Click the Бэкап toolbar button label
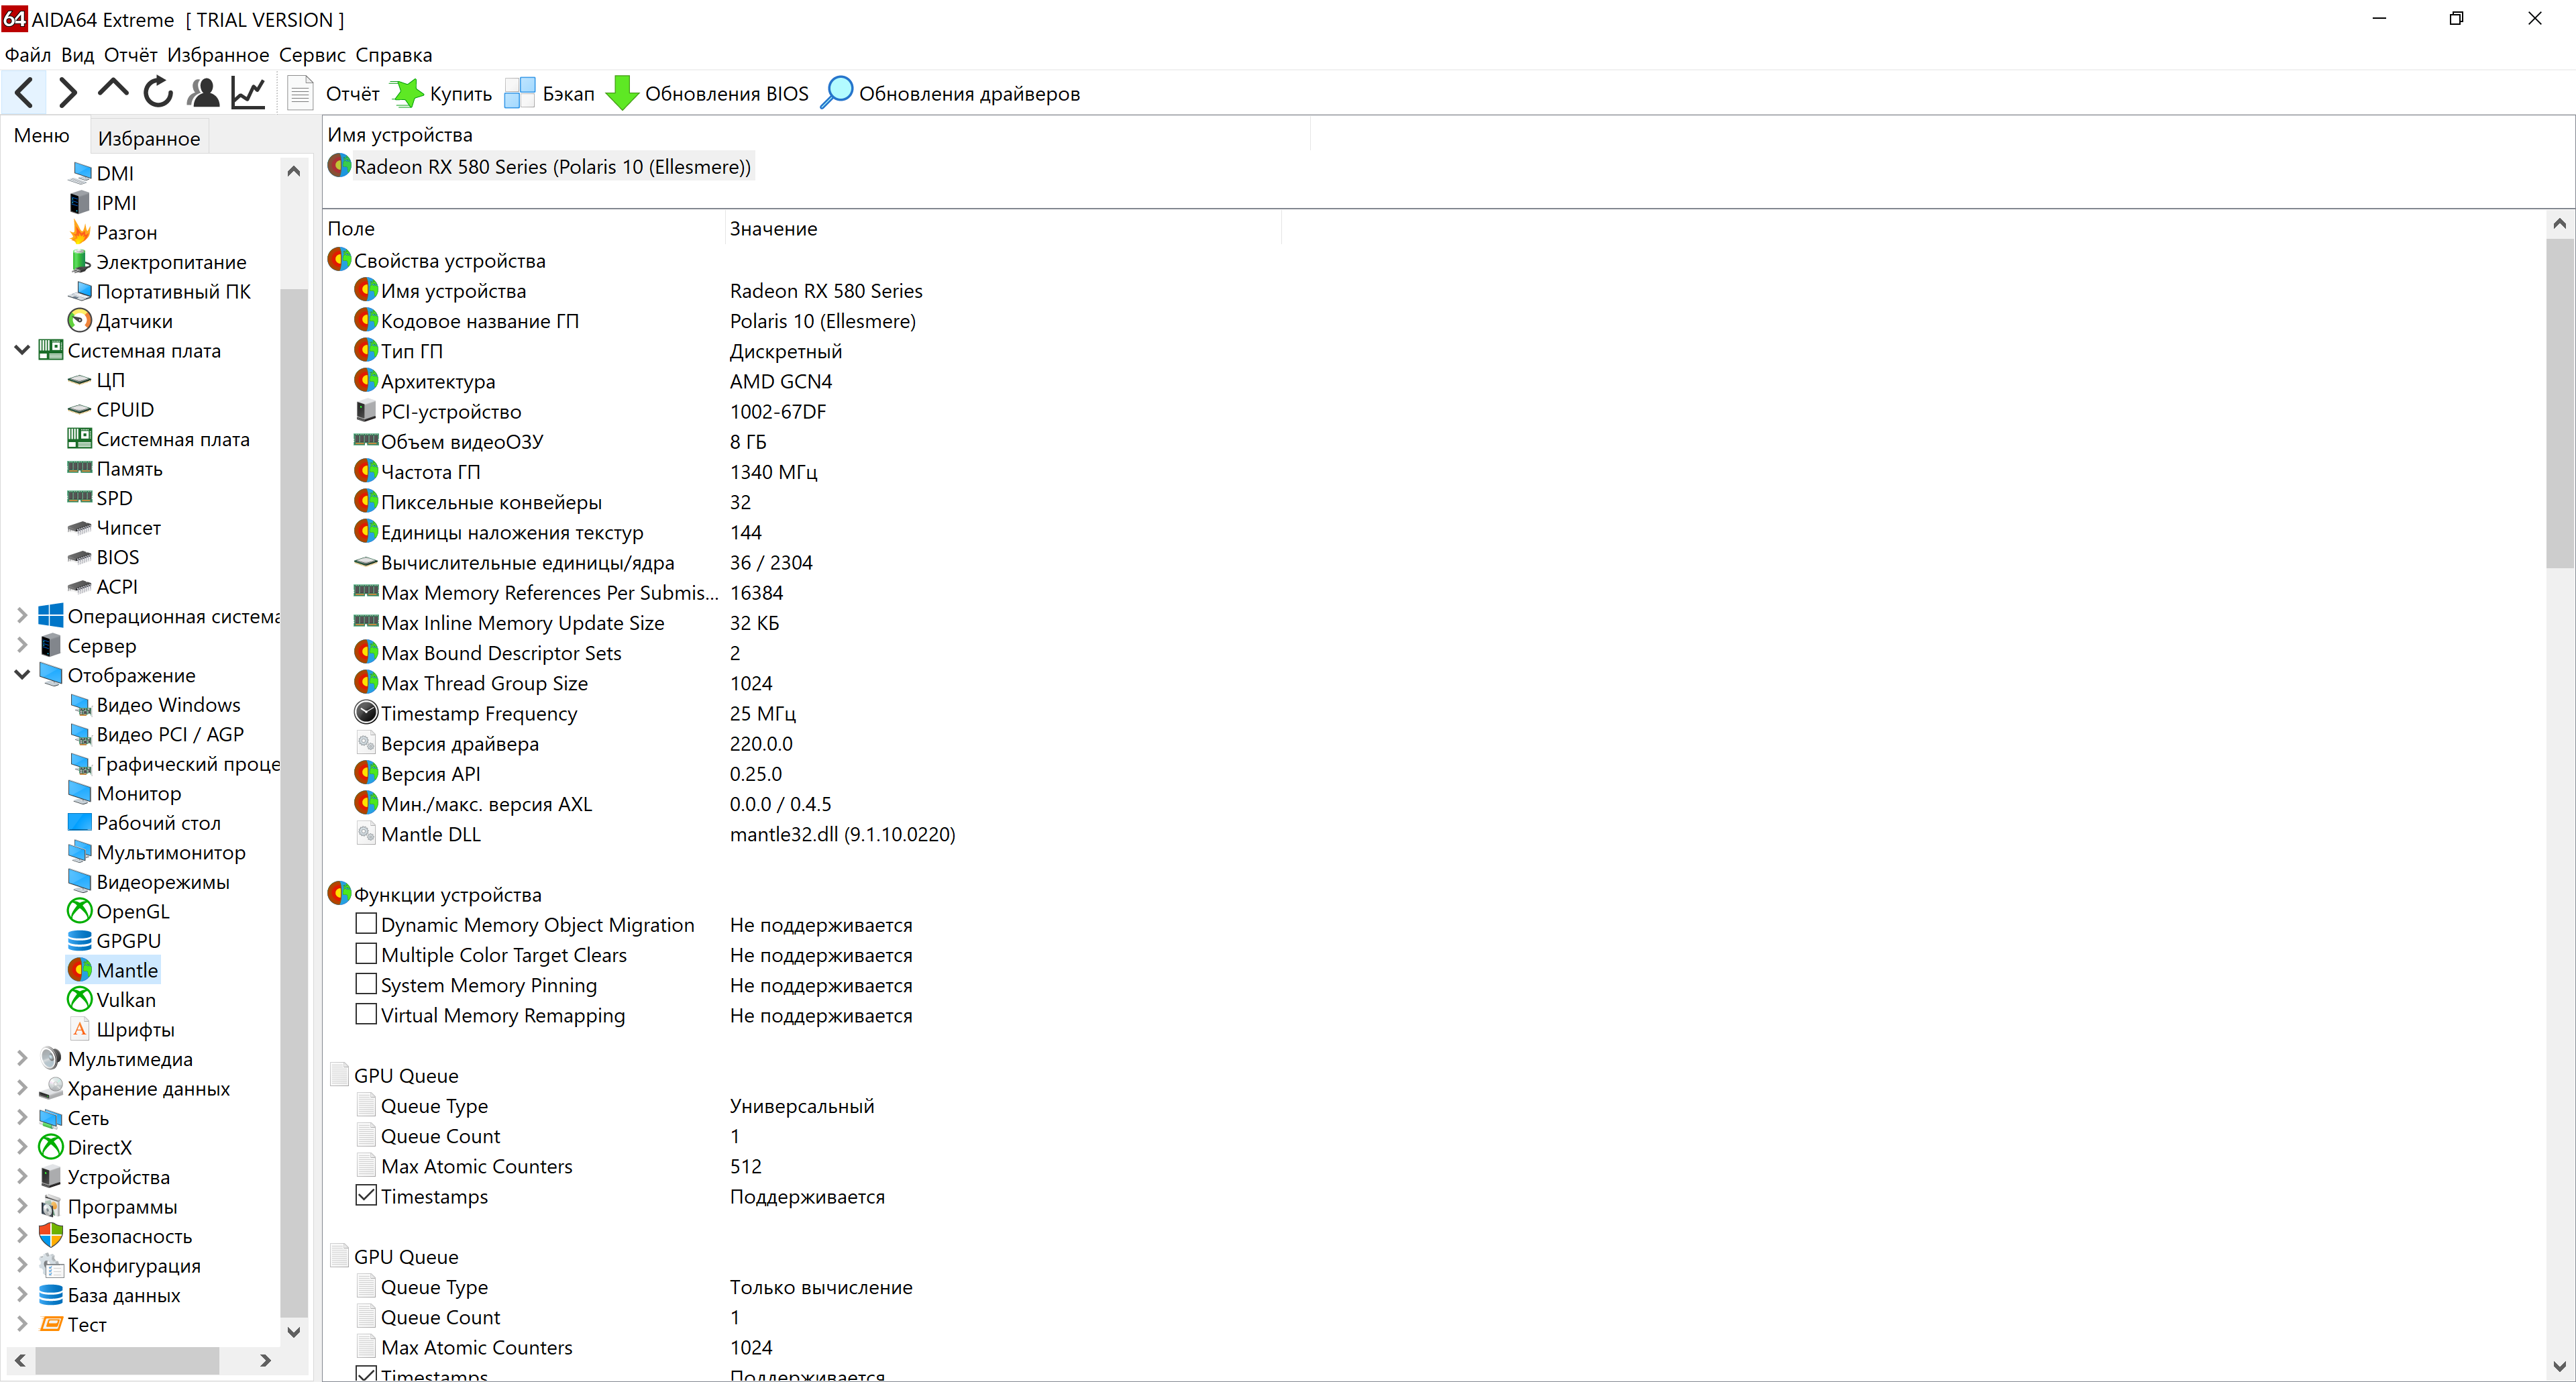 568,94
